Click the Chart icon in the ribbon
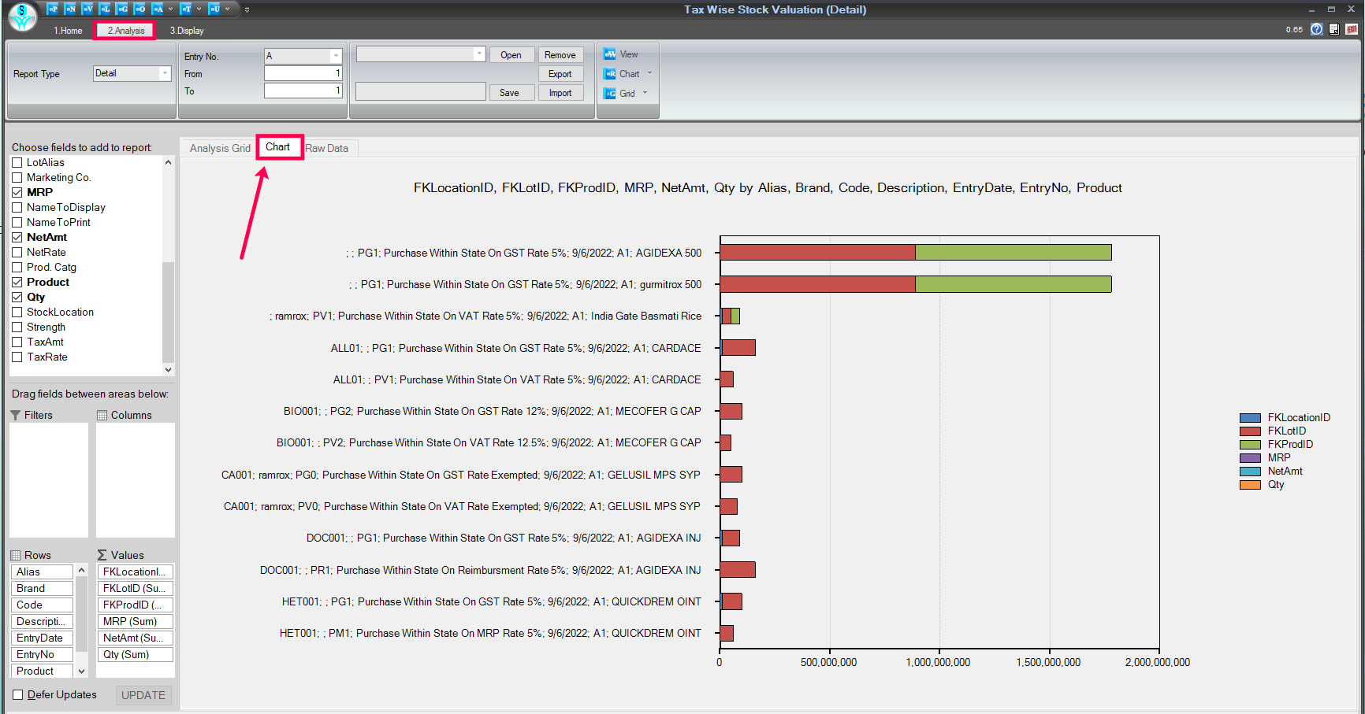Viewport: 1365px width, 714px height. (x=610, y=74)
